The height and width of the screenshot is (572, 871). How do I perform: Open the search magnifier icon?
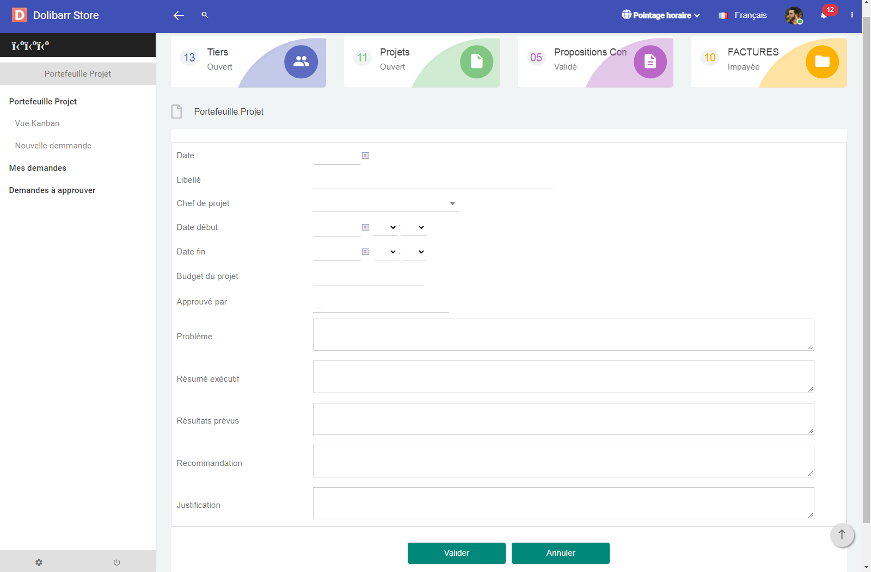click(205, 15)
